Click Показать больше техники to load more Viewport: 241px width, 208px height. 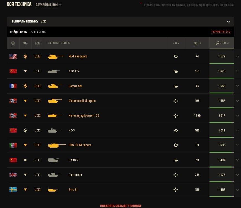pyautogui.click(x=120, y=206)
